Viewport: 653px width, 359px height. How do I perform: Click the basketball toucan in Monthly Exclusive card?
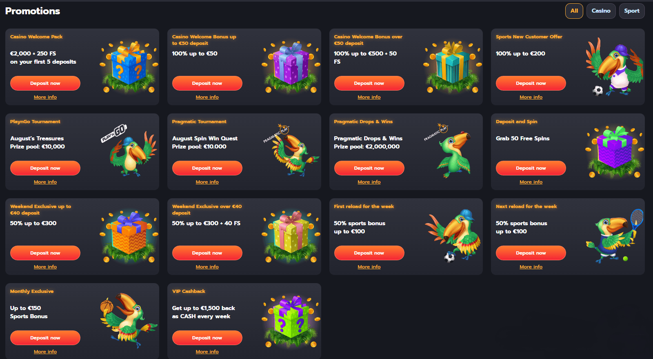[129, 320]
